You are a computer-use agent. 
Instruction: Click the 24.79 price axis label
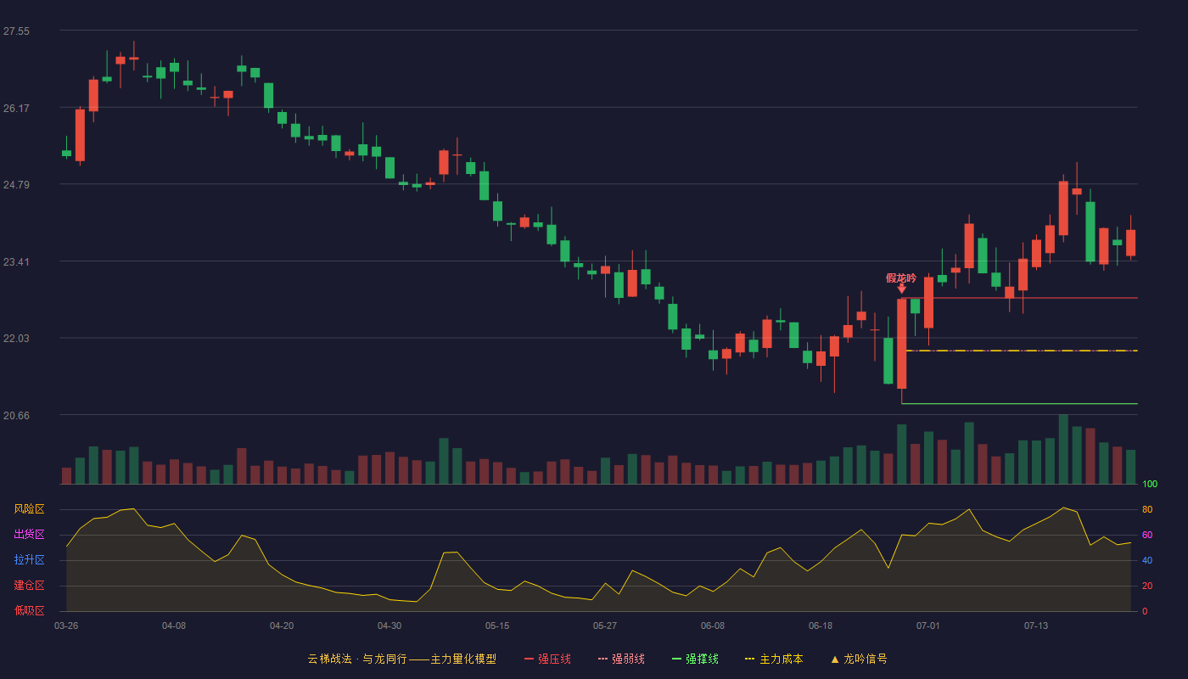[16, 185]
